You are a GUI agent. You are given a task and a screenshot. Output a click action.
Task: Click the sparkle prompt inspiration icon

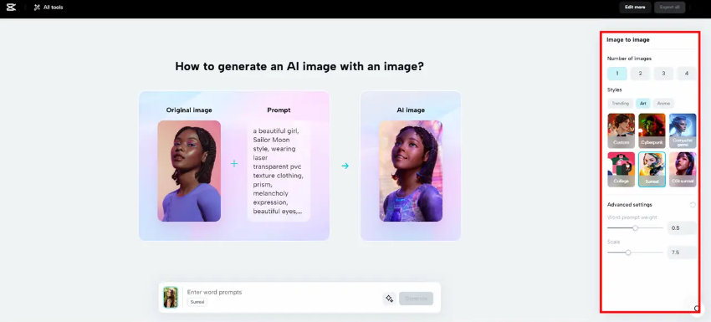[x=389, y=299]
